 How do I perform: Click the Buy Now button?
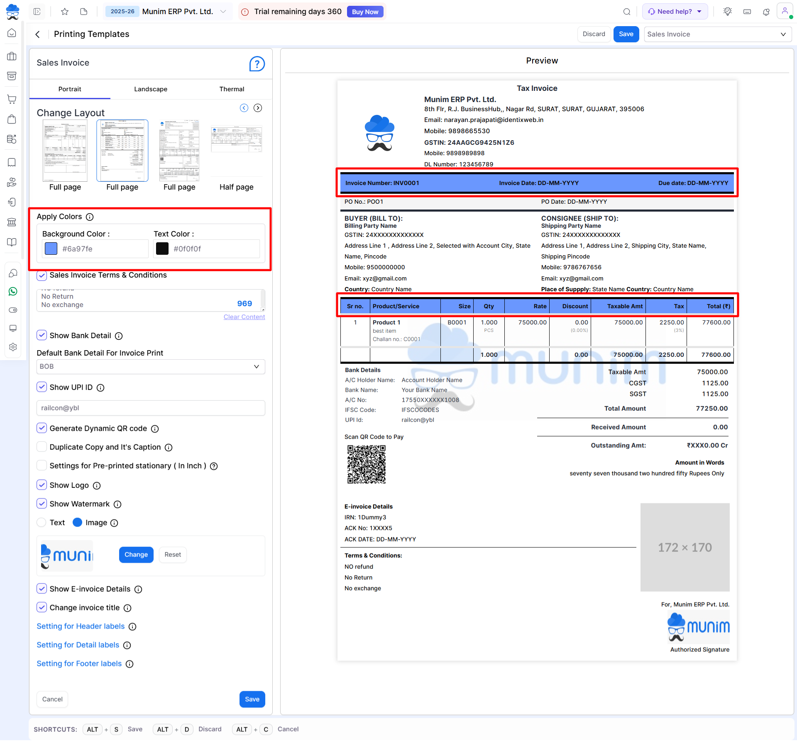tap(365, 12)
